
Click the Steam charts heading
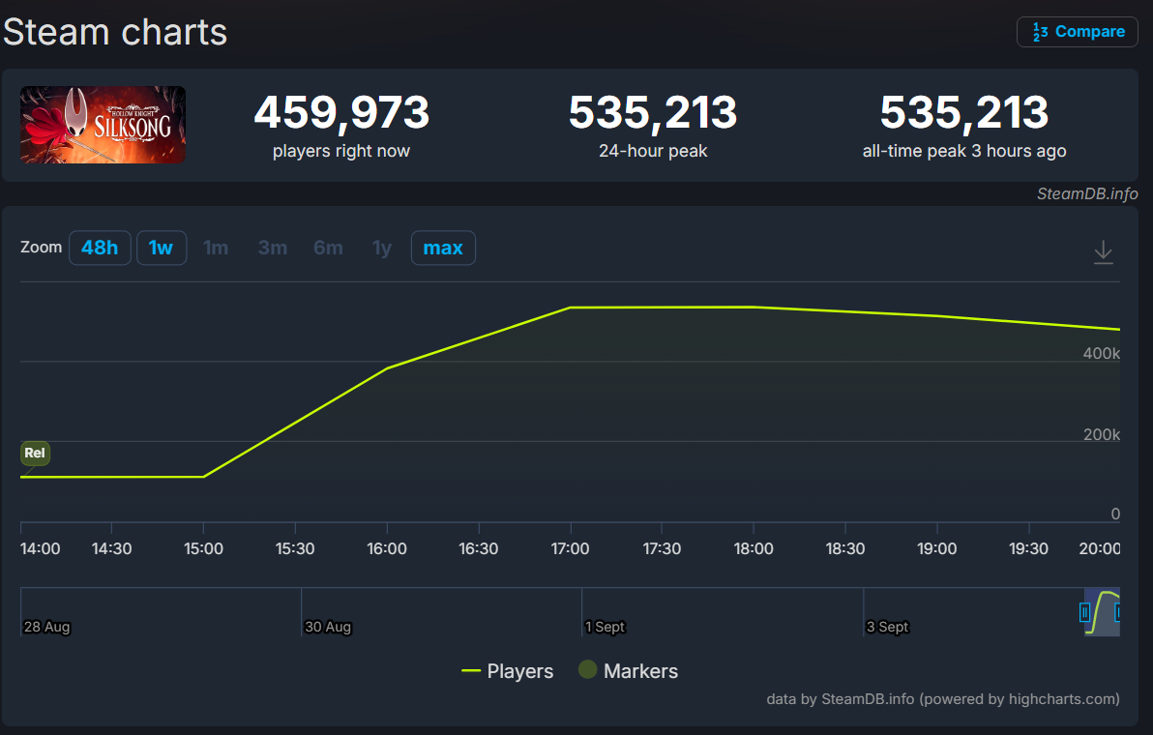point(115,32)
